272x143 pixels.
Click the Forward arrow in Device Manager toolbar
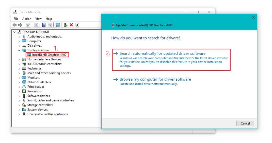[x=20, y=25]
